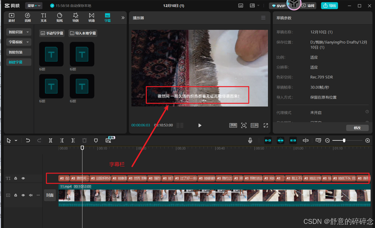The height and width of the screenshot is (228, 375).
Task: Redo the last action
Action: pos(39,140)
